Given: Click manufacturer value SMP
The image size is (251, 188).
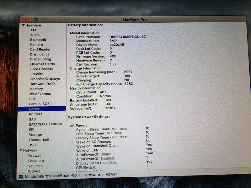Looking at the screenshot, I should [x=113, y=41].
